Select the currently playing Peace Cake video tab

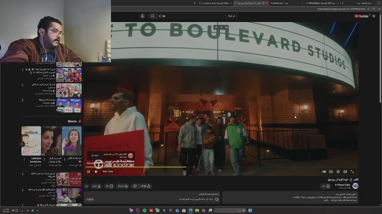tap(252, 3)
